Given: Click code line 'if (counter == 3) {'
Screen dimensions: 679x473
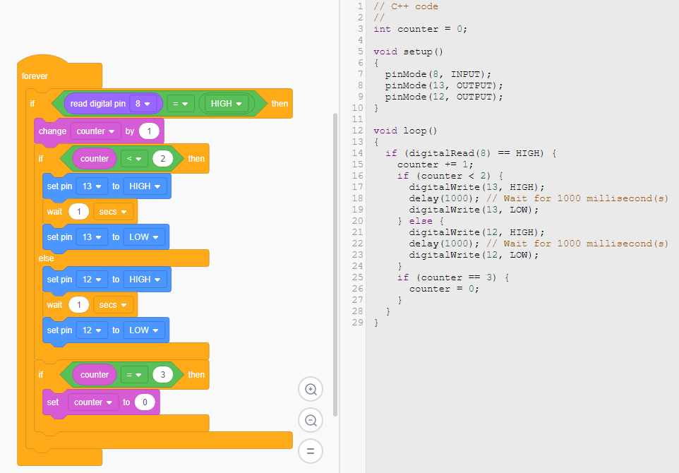Looking at the screenshot, I should [x=453, y=277].
